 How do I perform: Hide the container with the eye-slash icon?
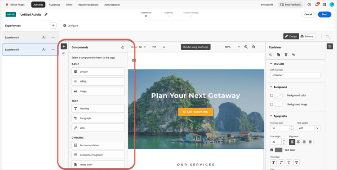pos(294,55)
